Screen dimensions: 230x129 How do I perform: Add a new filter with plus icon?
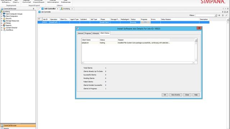pos(219,15)
